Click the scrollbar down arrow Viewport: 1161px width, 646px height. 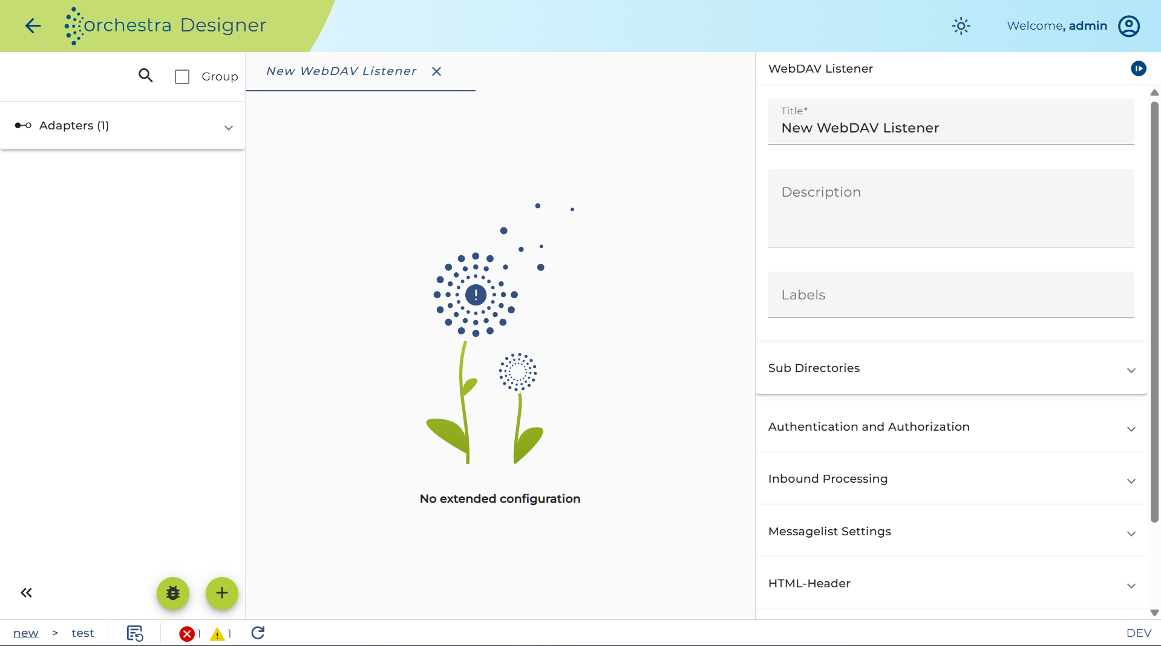click(1154, 613)
